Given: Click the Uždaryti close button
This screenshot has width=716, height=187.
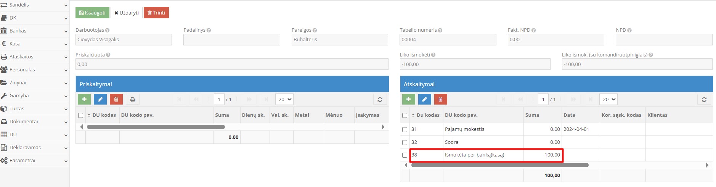Looking at the screenshot, I should pos(127,13).
